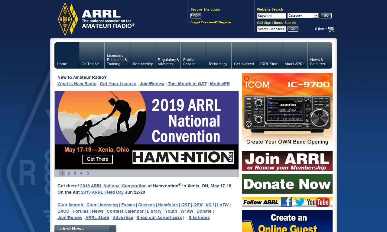This screenshot has height=232, width=387.
Task: Go to Home menu tab
Action: pos(67,55)
